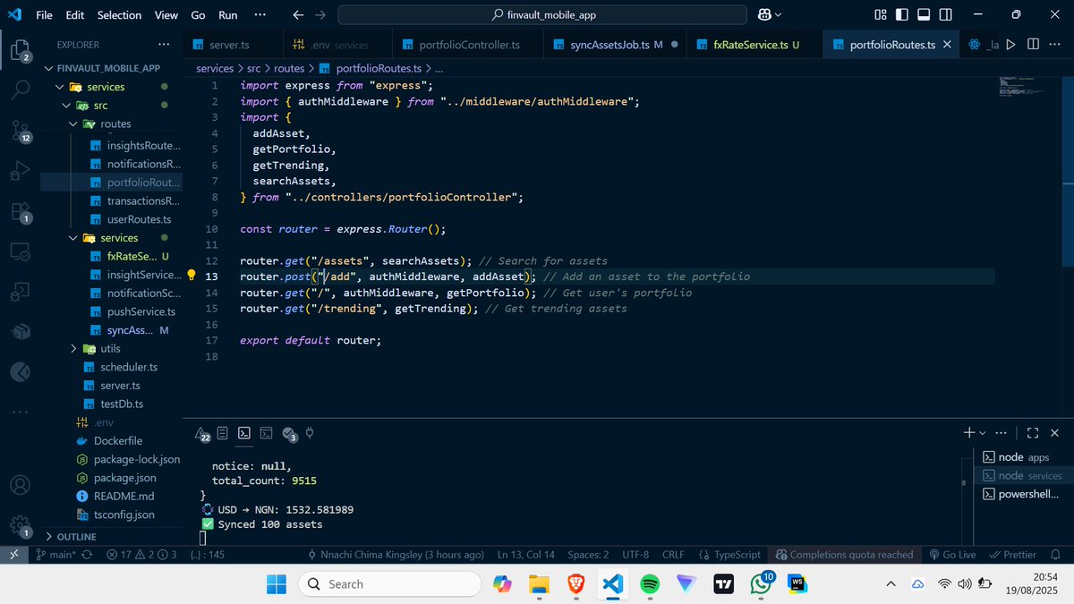Click the lightbulb code action icon
Viewport: 1074px width, 604px height.
pyautogui.click(x=191, y=276)
